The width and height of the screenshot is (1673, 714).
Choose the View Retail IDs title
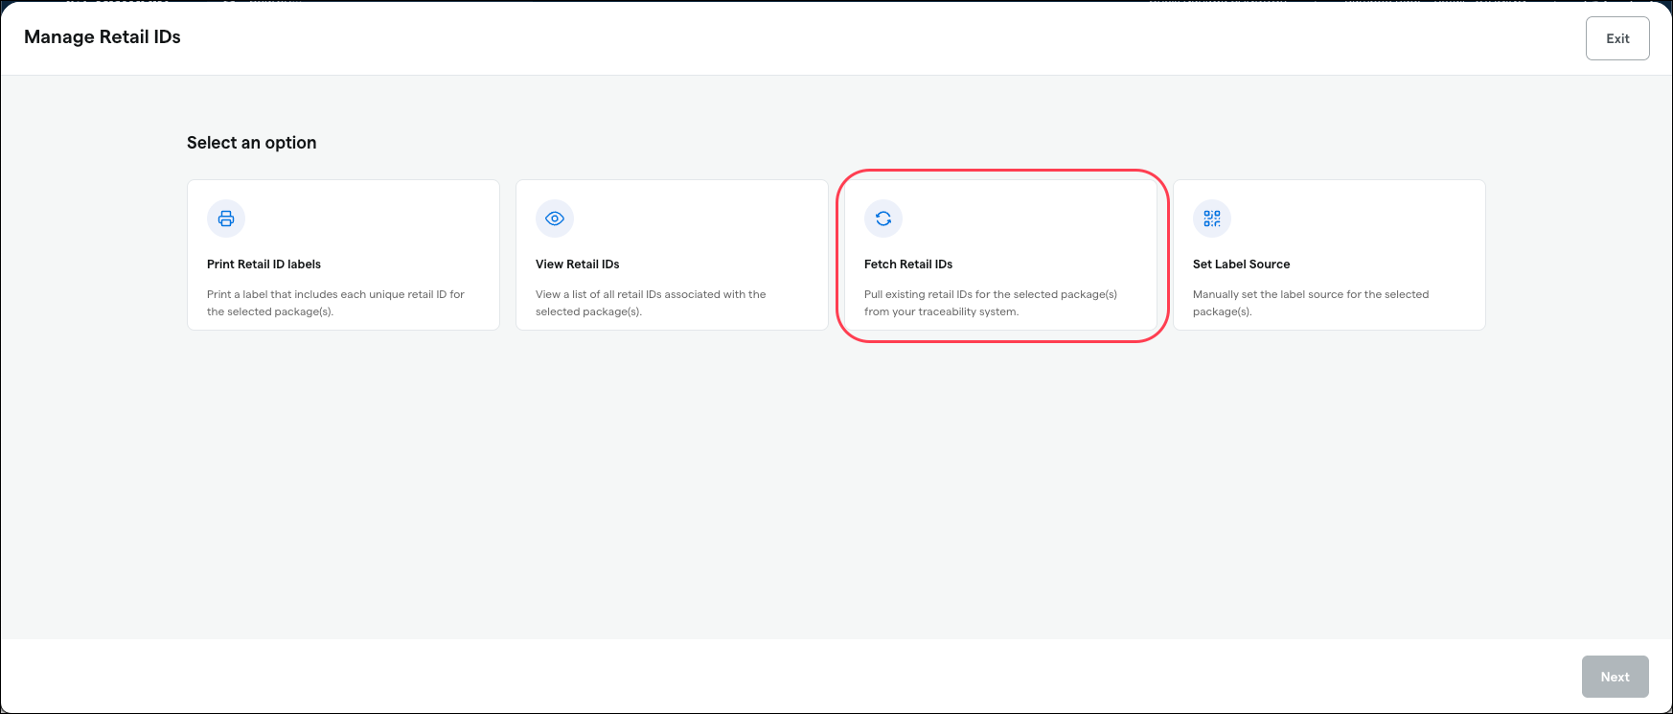coord(578,265)
